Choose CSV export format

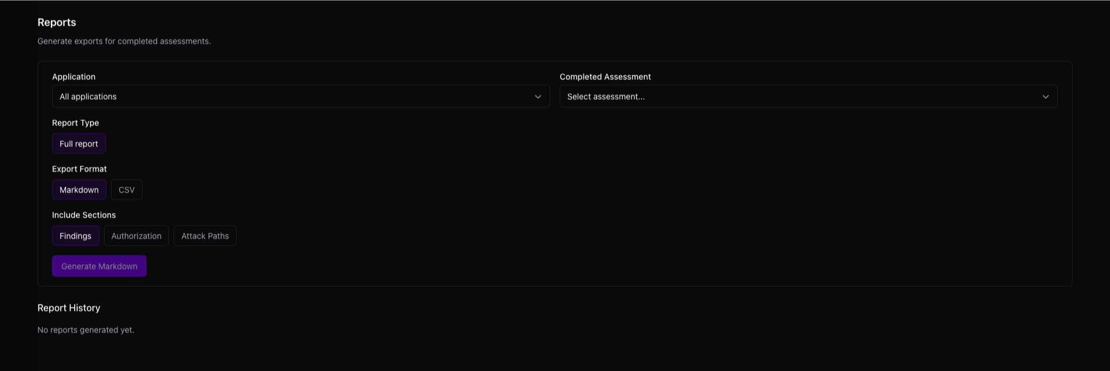tap(127, 190)
